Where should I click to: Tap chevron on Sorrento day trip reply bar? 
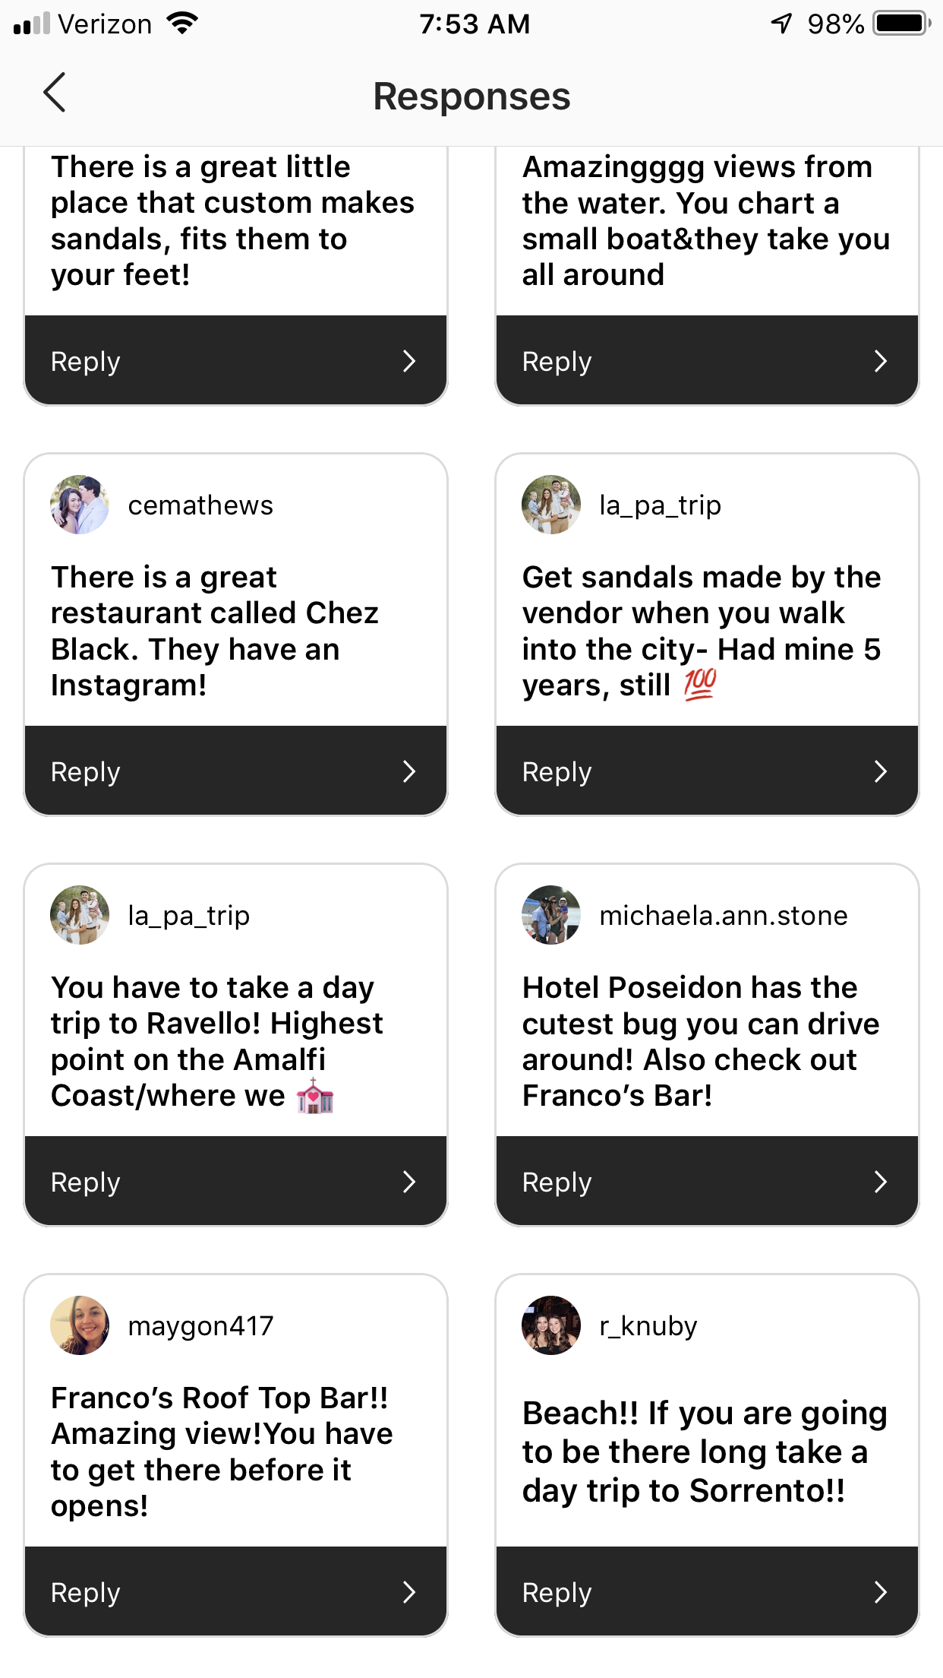(881, 1592)
